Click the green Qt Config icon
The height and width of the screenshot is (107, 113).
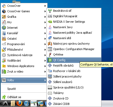[x=50, y=60]
